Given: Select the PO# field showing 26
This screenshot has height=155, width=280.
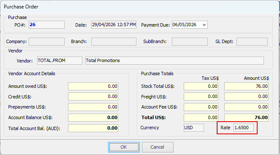Looking at the screenshot, I should [46, 24].
